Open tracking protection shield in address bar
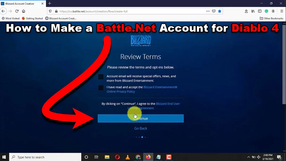This screenshot has width=286, height=161. (x=50, y=11)
